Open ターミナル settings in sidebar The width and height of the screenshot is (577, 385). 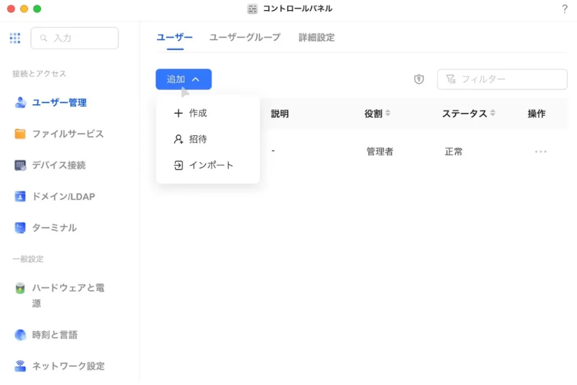pos(54,228)
